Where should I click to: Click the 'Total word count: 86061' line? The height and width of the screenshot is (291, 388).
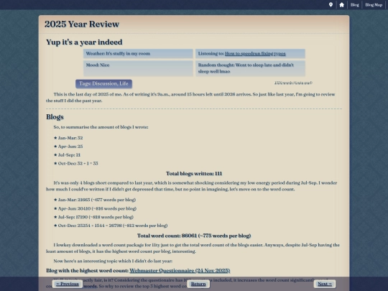[x=194, y=236]
